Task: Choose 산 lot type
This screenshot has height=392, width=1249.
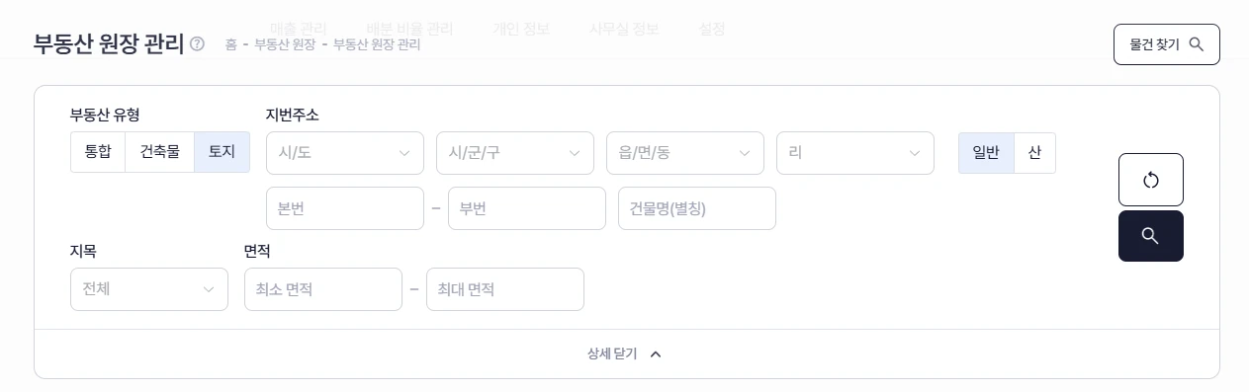Action: (1034, 153)
